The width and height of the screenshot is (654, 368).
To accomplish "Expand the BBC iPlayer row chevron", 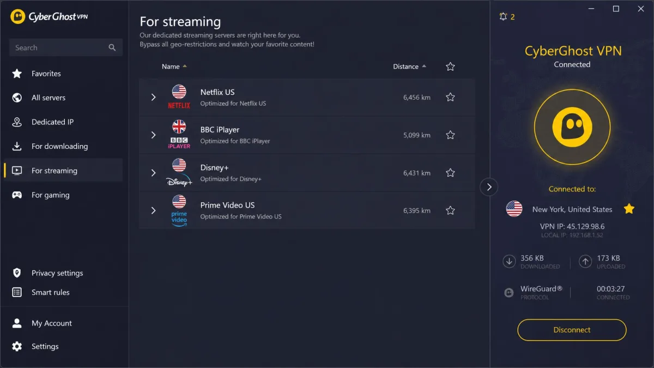I will tap(153, 135).
